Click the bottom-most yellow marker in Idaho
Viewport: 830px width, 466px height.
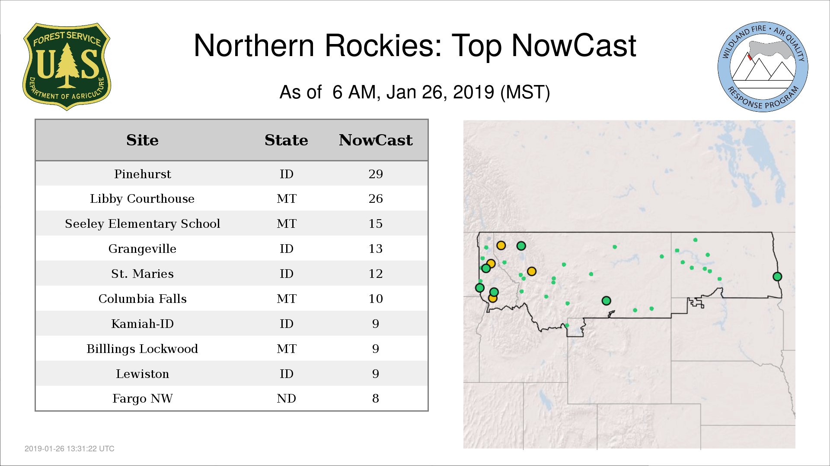coord(492,298)
